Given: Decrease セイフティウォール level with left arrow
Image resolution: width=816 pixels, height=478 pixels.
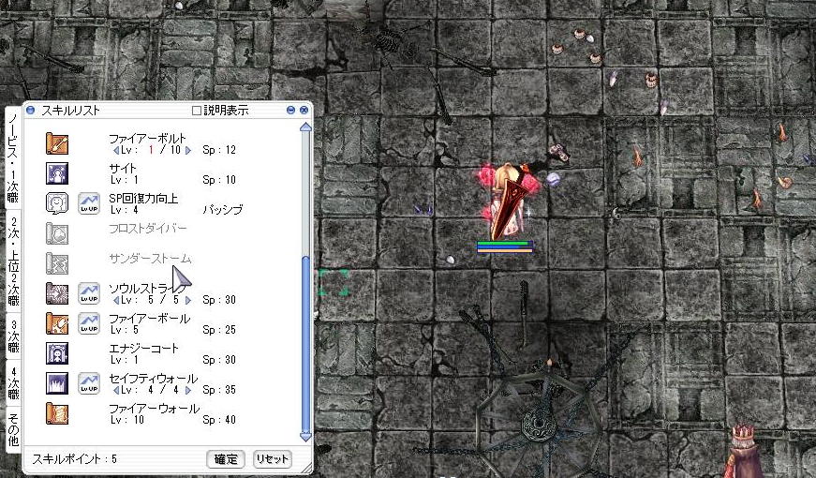Looking at the screenshot, I should pos(116,390).
